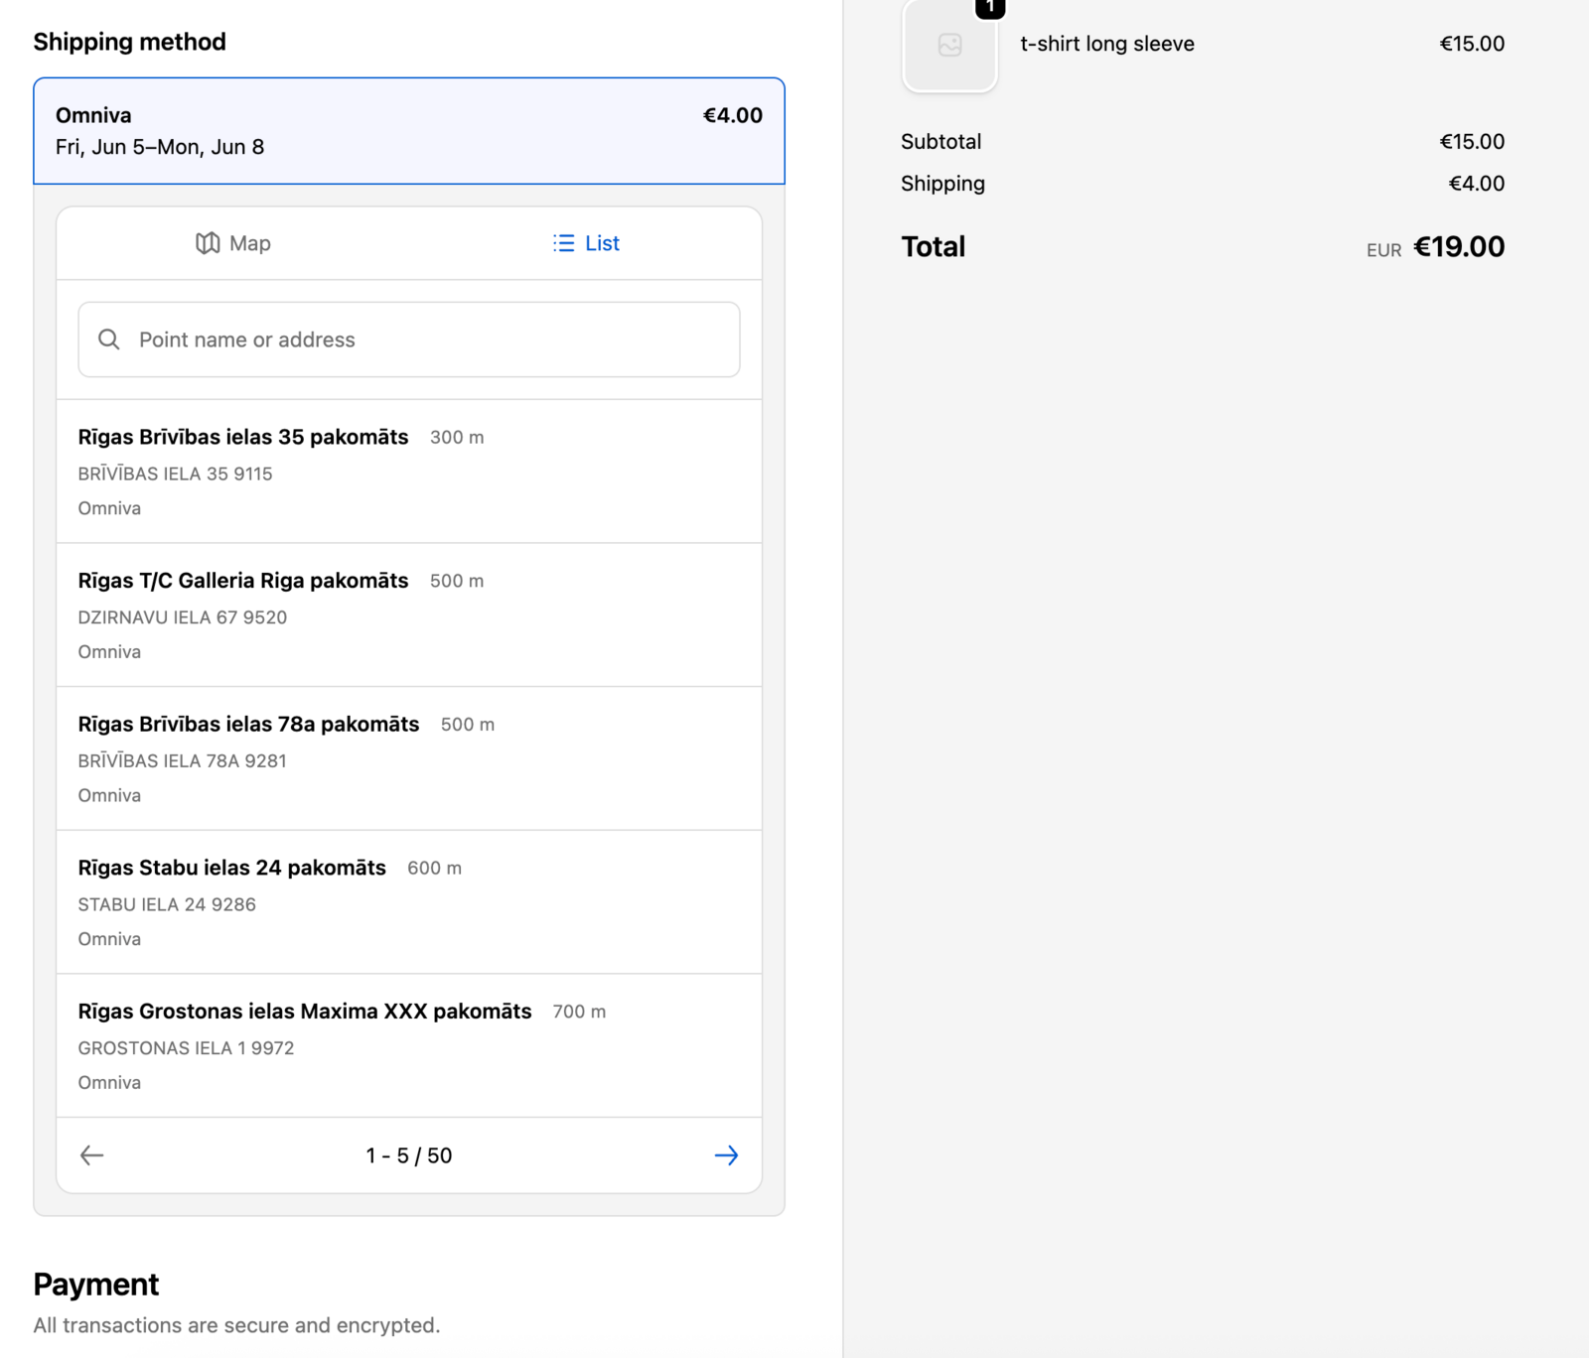Click the address BRĪVĪBAS IELA 78A 9281

tap(183, 760)
